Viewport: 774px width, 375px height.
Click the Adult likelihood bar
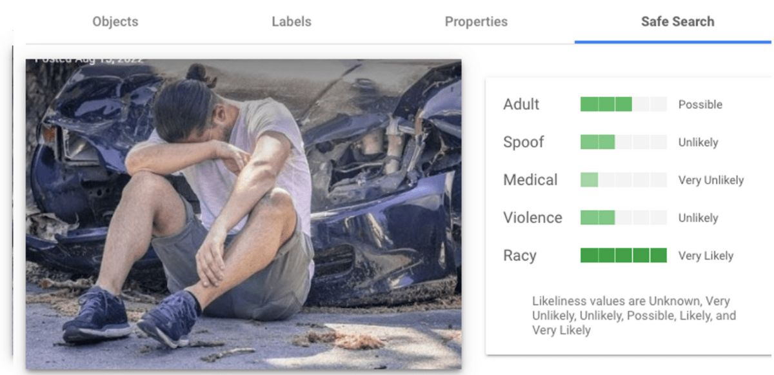tap(624, 104)
